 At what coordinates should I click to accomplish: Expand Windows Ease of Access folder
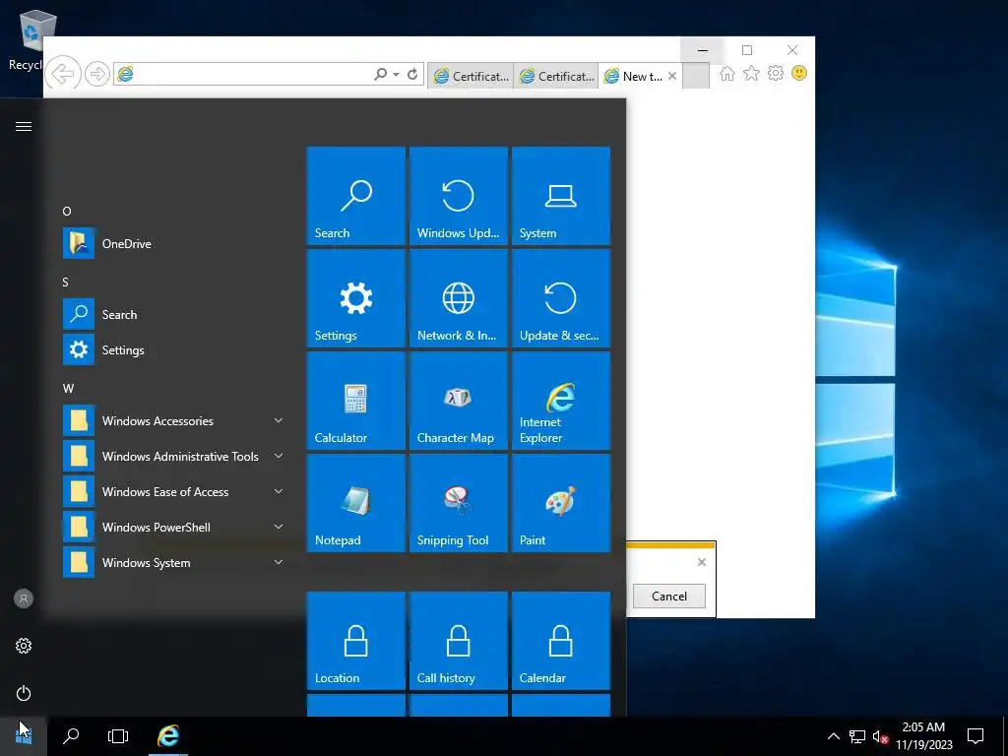[x=173, y=492]
